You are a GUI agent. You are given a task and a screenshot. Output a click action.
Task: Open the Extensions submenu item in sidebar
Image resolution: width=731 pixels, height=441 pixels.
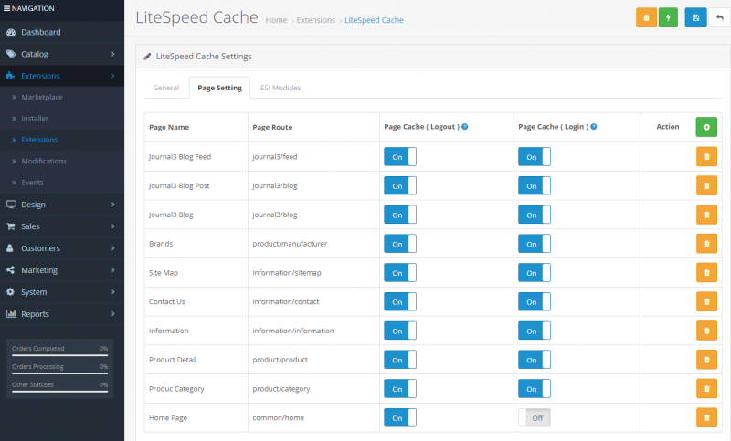click(x=39, y=140)
